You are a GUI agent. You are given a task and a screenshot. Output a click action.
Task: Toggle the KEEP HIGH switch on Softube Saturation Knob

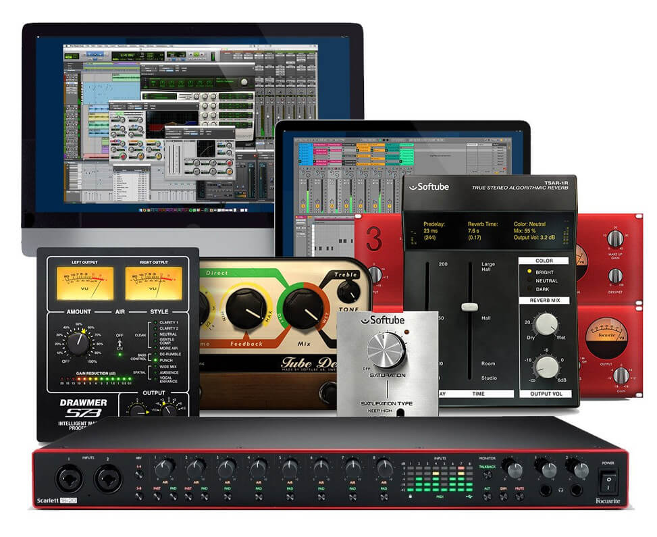tap(401, 413)
